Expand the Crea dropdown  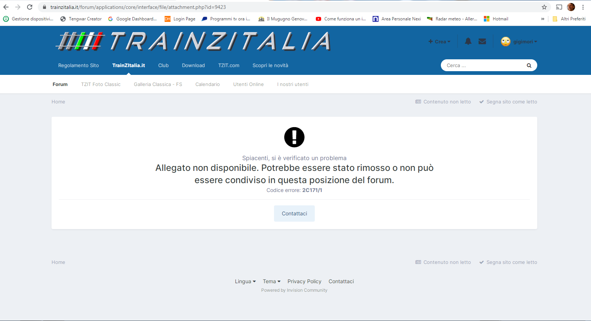pos(439,42)
